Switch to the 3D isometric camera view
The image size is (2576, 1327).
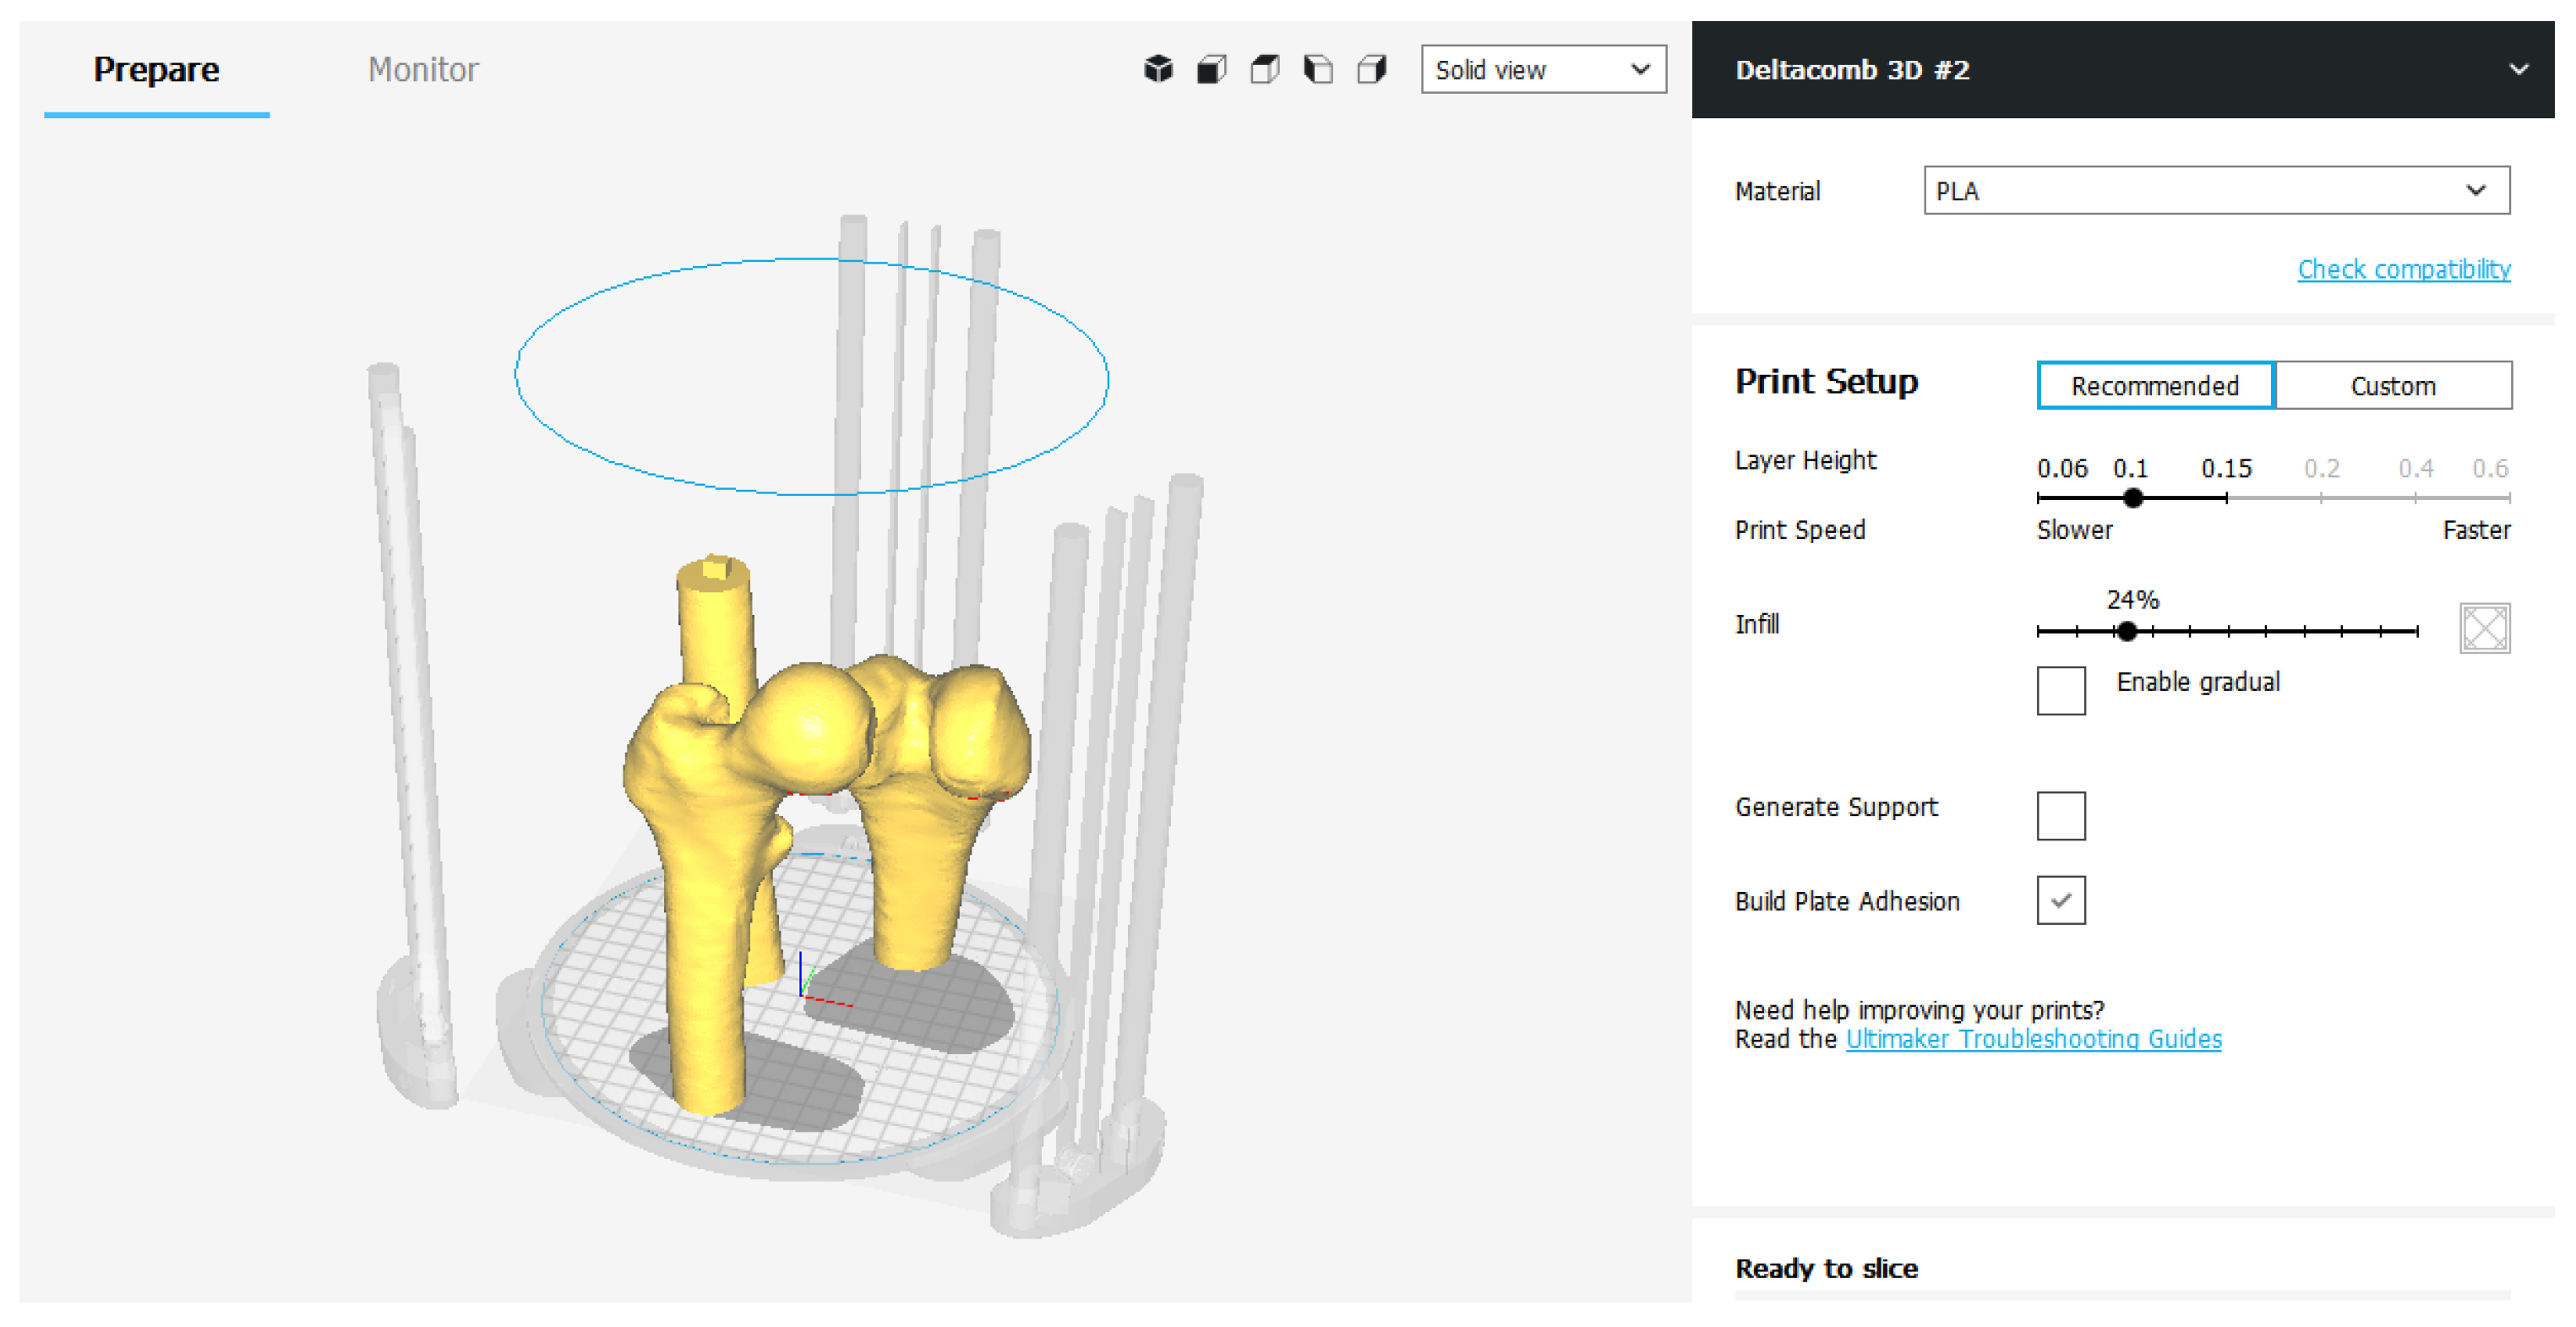[x=1158, y=69]
